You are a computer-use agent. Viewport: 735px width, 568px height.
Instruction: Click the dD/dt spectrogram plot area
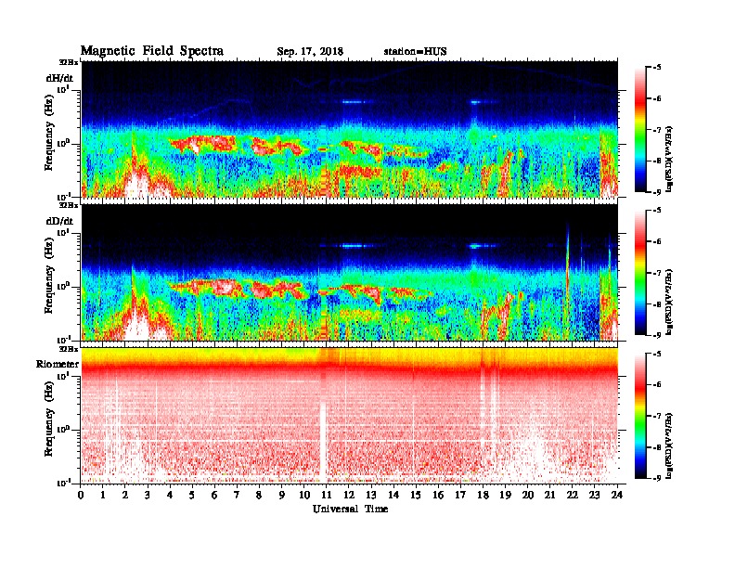tap(349, 272)
